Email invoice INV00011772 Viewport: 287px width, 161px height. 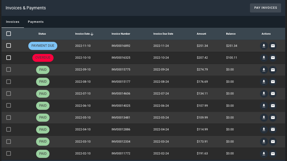coord(273,154)
